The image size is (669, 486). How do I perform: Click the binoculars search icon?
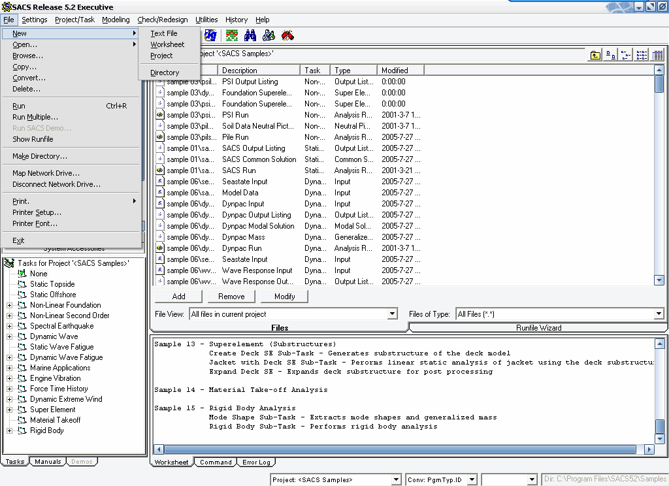(250, 35)
